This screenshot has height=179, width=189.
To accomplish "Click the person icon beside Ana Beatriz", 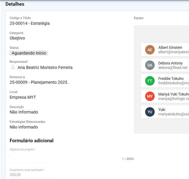I will (x=13, y=67).
